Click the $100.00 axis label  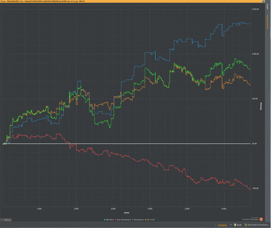coord(256,54)
